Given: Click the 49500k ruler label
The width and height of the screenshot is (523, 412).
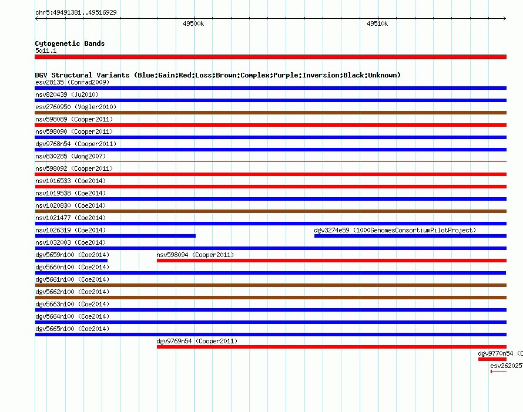Looking at the screenshot, I should [x=193, y=23].
